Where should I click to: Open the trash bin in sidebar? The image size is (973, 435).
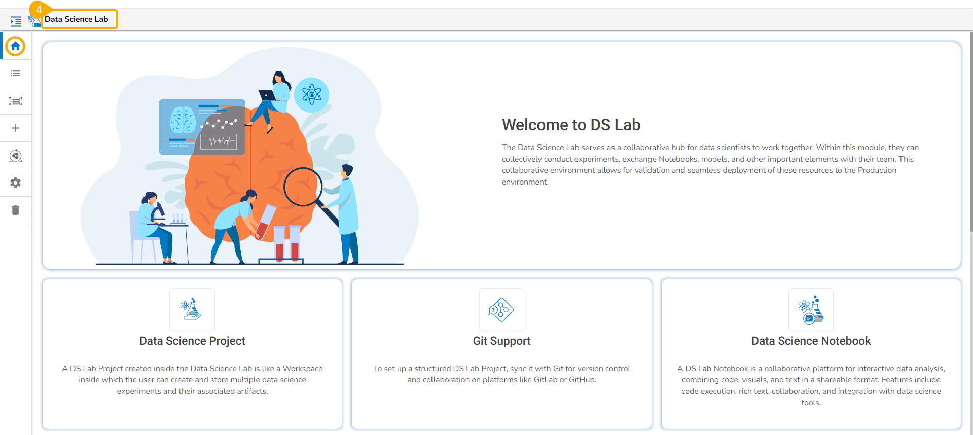coord(16,210)
